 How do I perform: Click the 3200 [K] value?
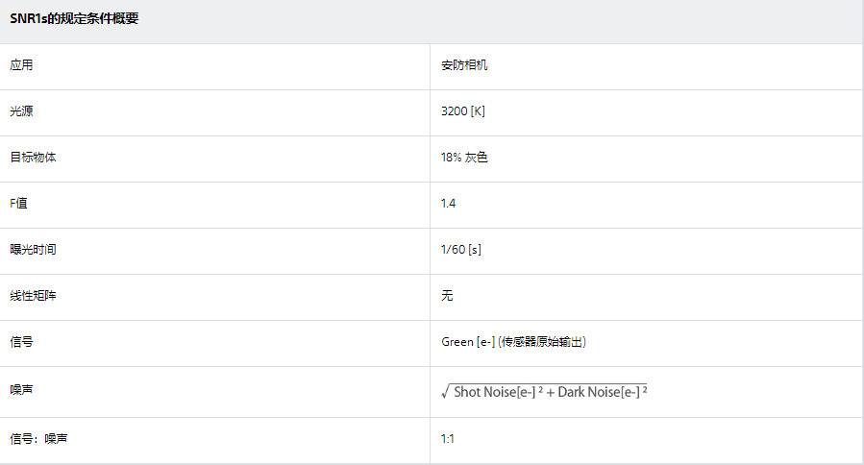click(x=463, y=111)
